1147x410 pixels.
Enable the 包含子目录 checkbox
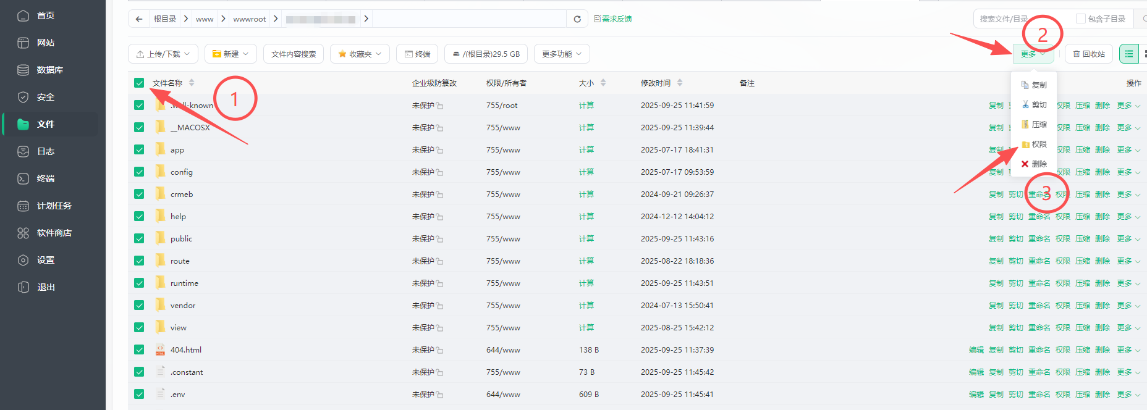[x=1081, y=19]
